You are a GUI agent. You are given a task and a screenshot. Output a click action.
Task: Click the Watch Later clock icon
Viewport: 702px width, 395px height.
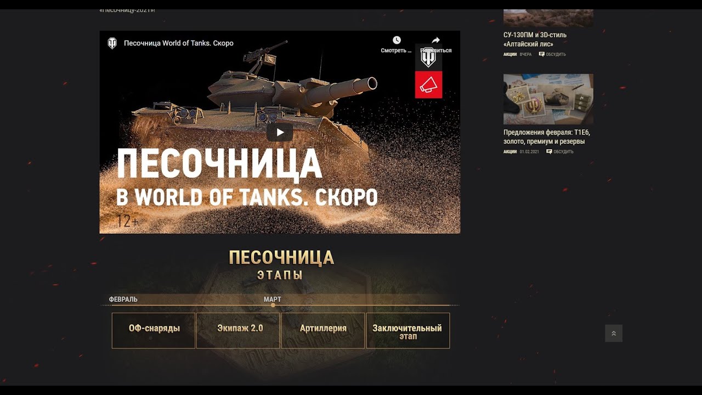coord(397,40)
